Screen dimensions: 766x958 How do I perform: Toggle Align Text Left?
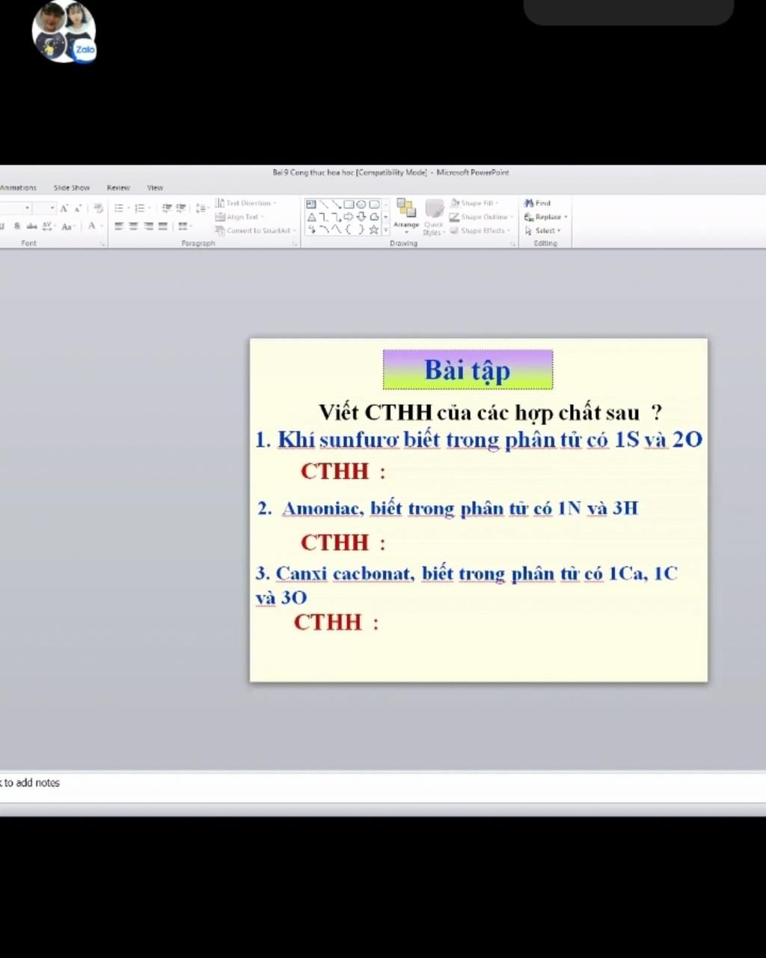(119, 226)
